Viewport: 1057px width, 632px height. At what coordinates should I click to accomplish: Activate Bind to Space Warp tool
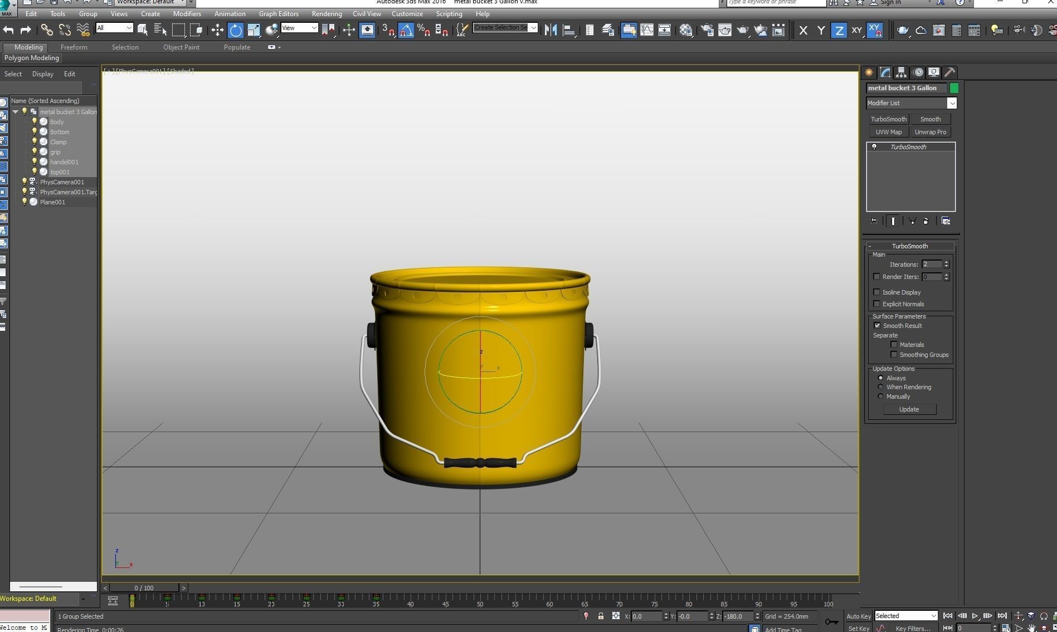pos(83,30)
